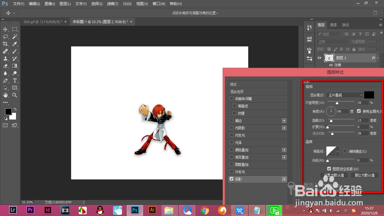Click the 设置为默认值 button
This screenshot has width=384, height=216.
tap(334, 175)
